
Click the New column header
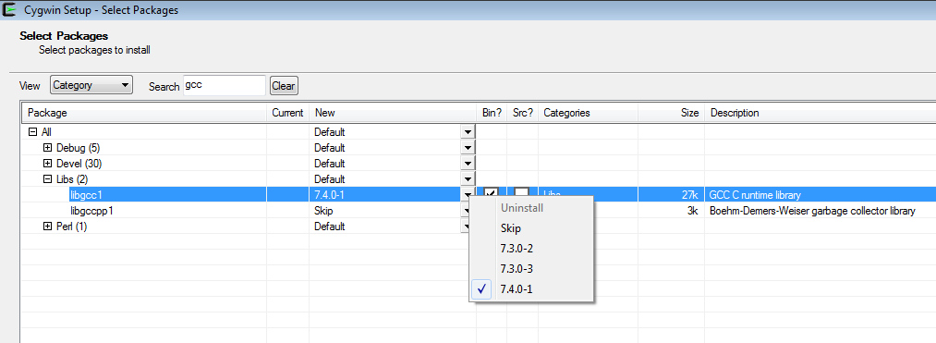393,113
